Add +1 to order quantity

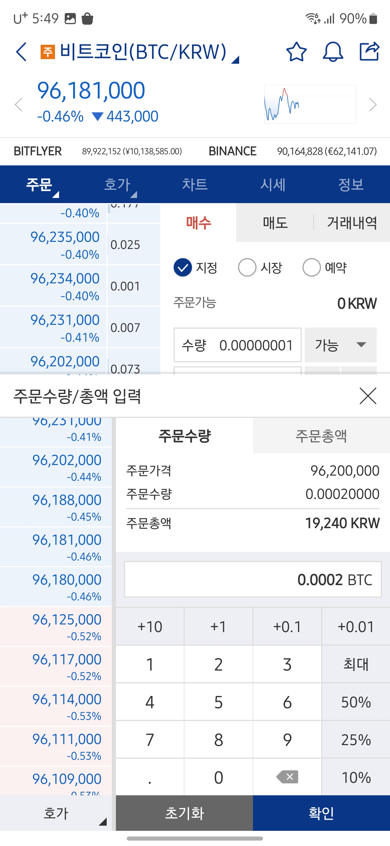click(219, 627)
